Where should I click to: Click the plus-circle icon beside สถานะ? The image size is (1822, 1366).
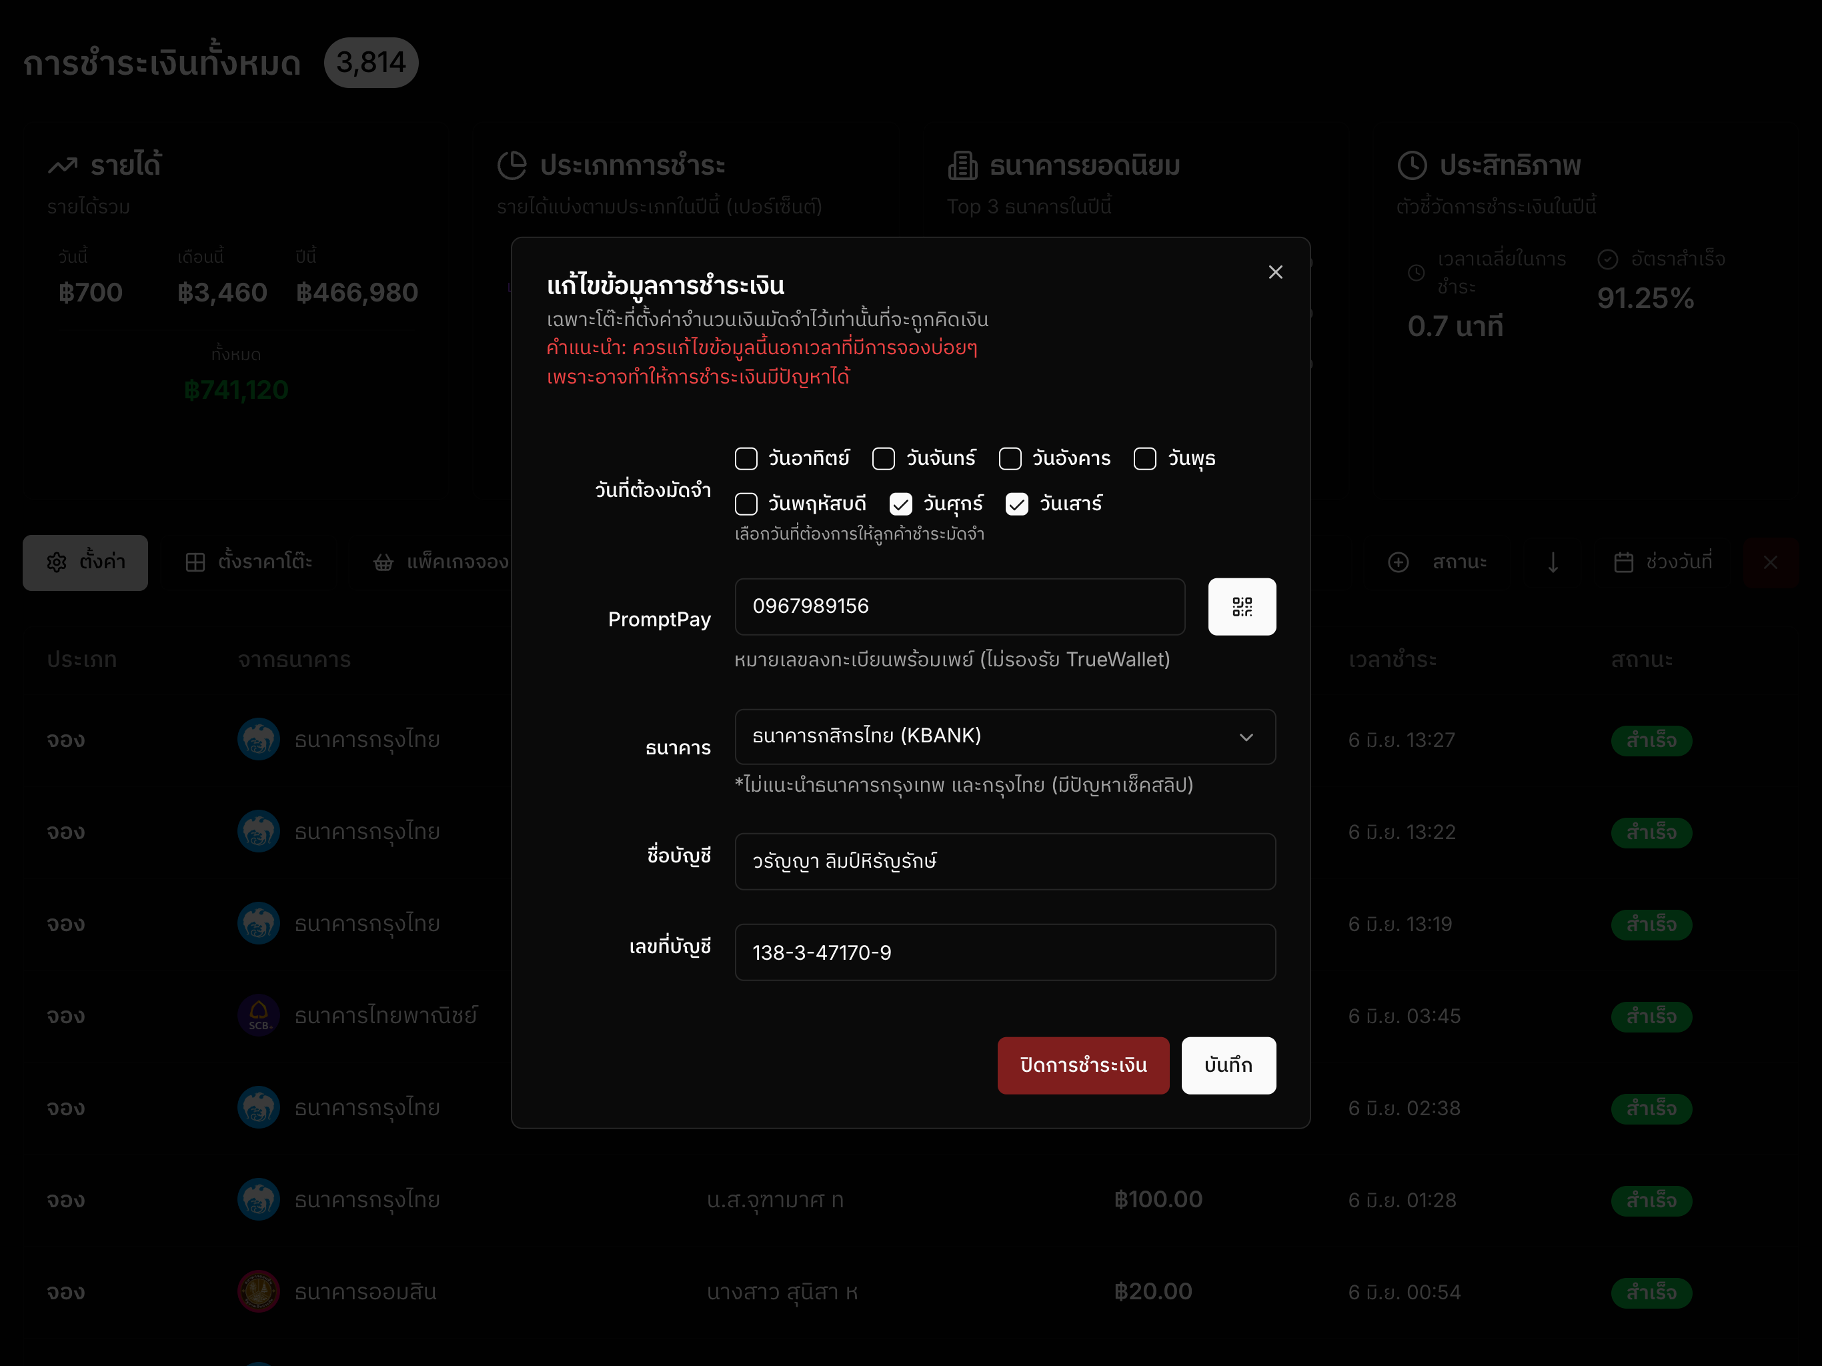[x=1399, y=563]
